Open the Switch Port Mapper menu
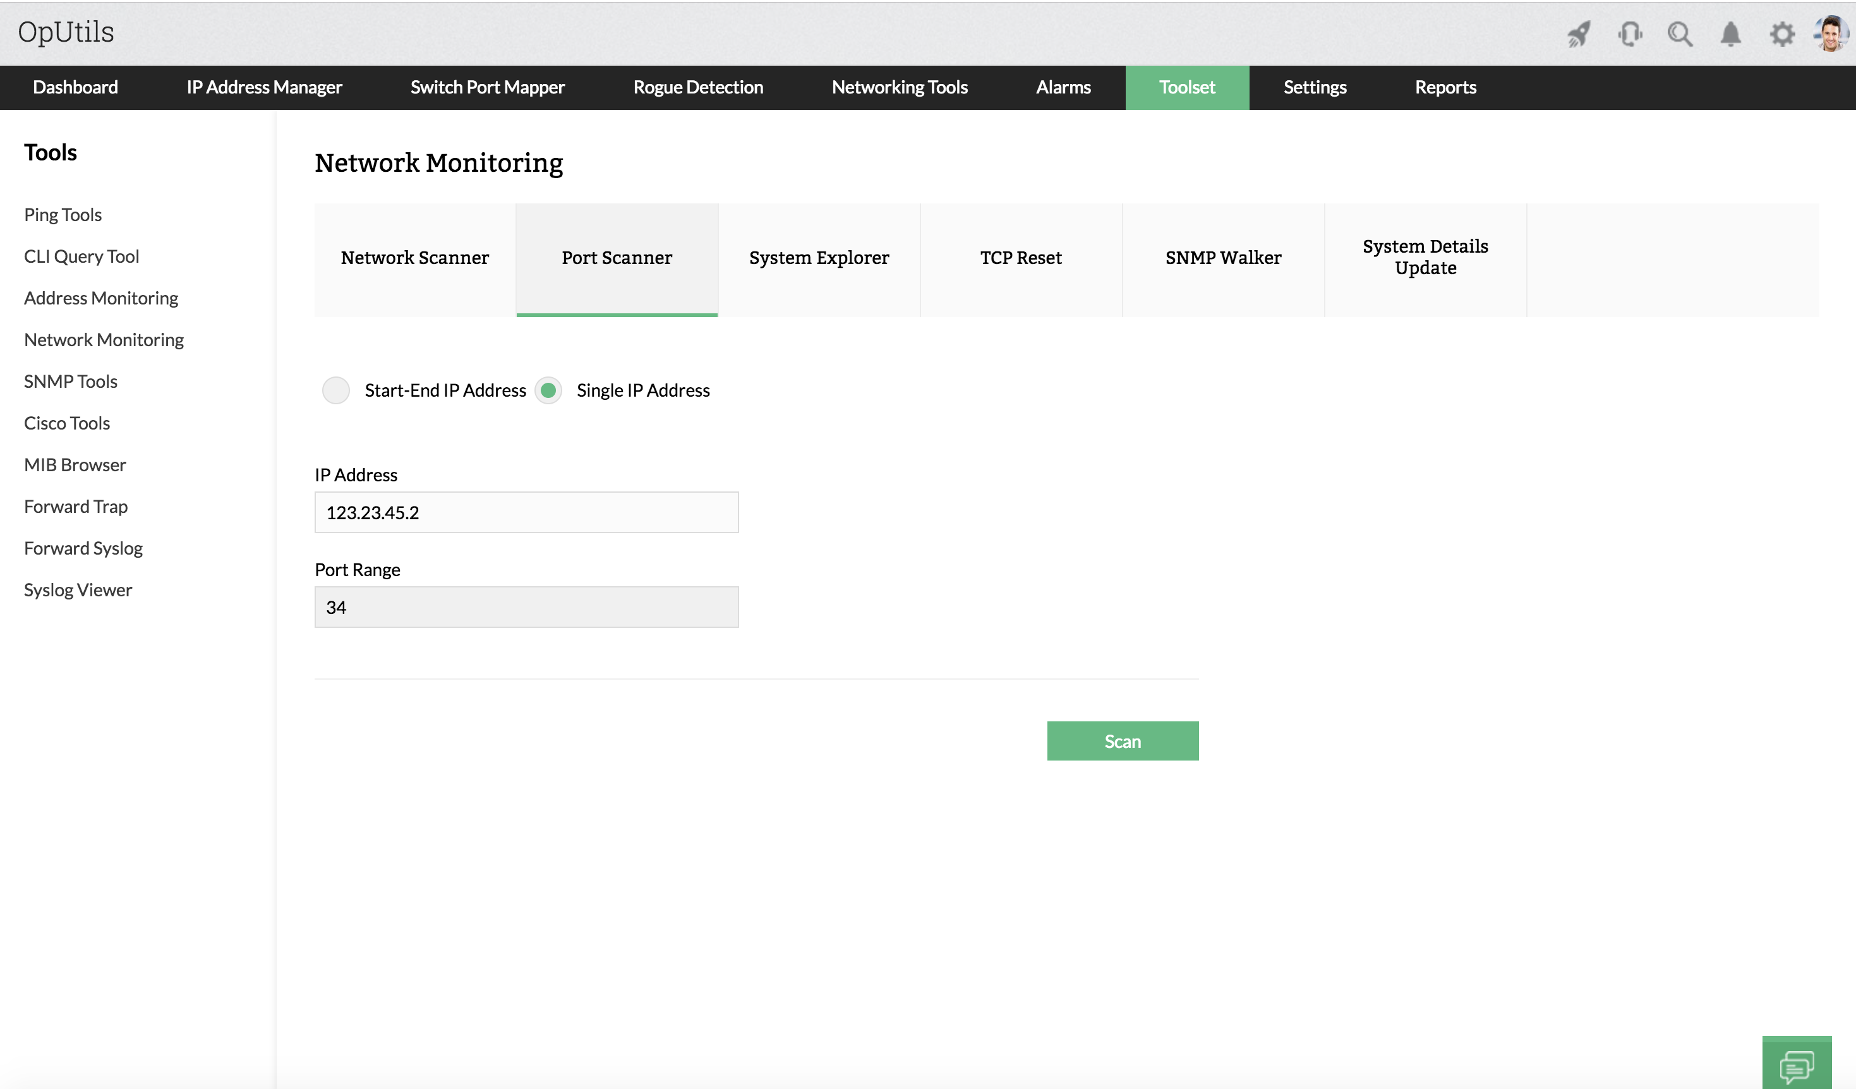 487,88
